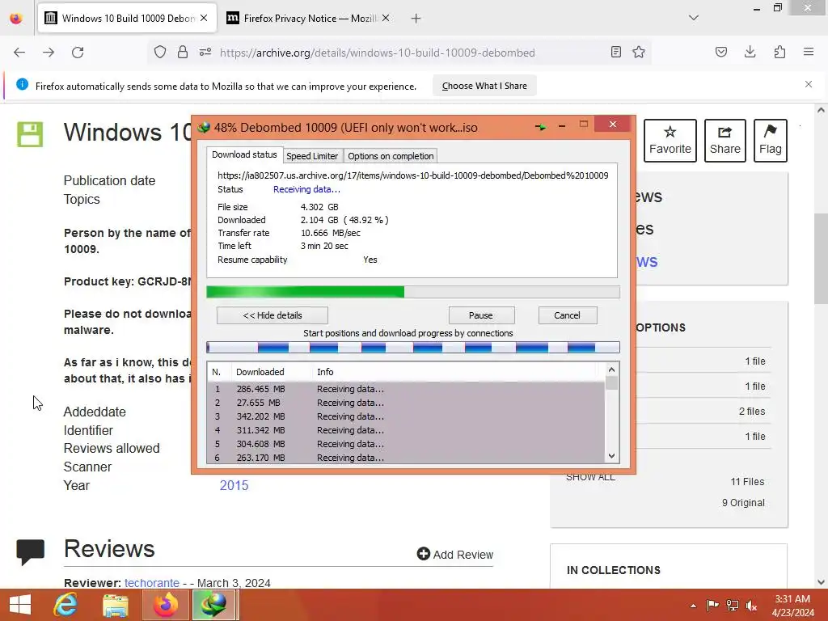
Task: Click the Favorite star button
Action: click(670, 141)
